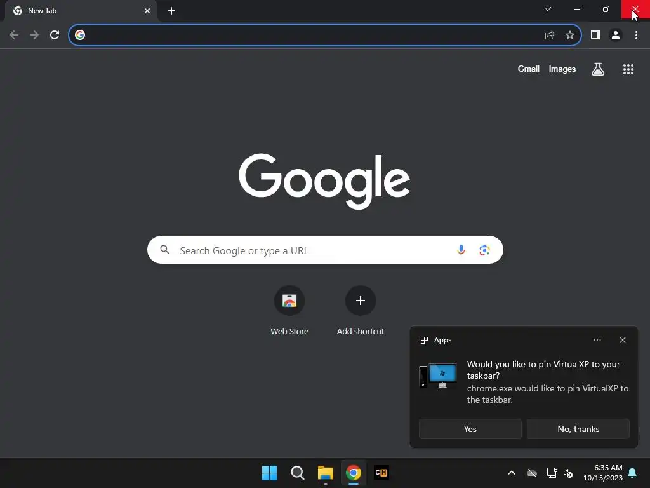Open notification center bell
The image size is (650, 488).
tap(633, 473)
